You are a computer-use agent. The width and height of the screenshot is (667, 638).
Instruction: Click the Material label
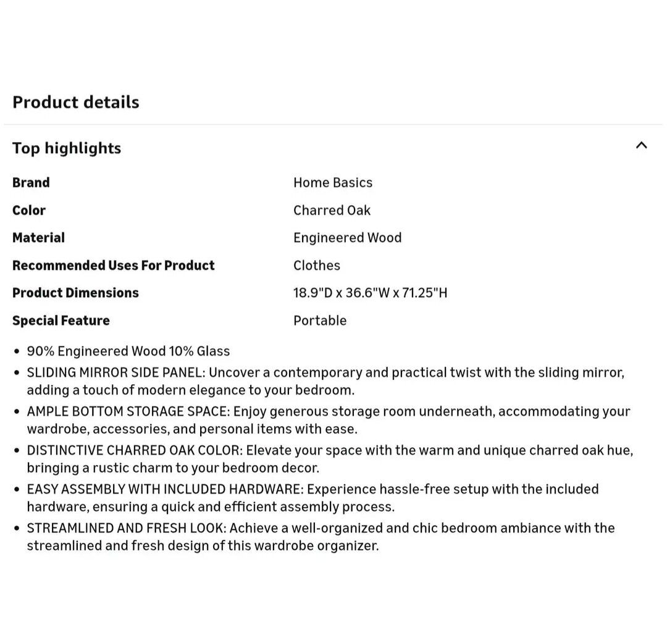(x=38, y=238)
